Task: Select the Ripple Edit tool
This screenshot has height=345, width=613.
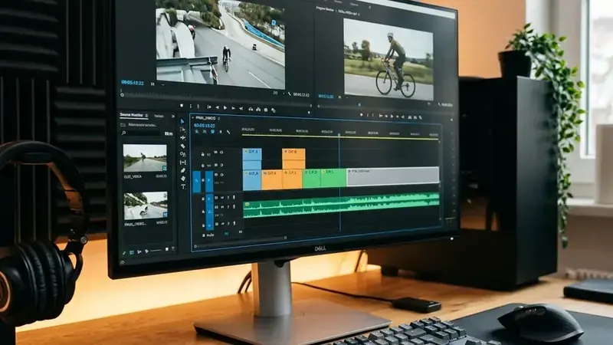Action: (182, 138)
